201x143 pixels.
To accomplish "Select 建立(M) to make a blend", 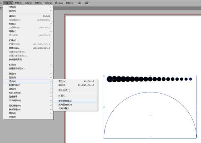I will (x=62, y=81).
